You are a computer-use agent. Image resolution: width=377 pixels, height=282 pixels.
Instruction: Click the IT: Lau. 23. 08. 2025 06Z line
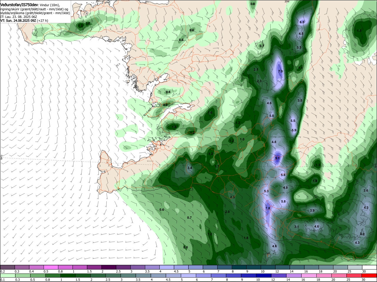point(19,17)
